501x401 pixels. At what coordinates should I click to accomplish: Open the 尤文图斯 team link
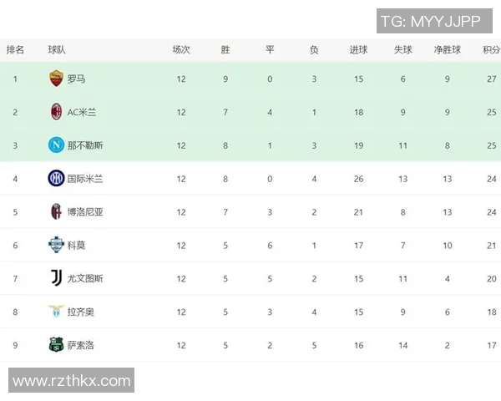point(85,278)
